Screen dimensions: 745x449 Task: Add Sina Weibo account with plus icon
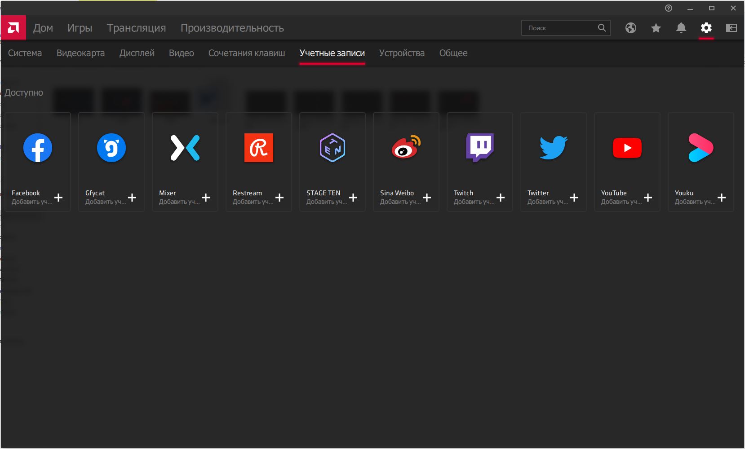[x=427, y=198]
